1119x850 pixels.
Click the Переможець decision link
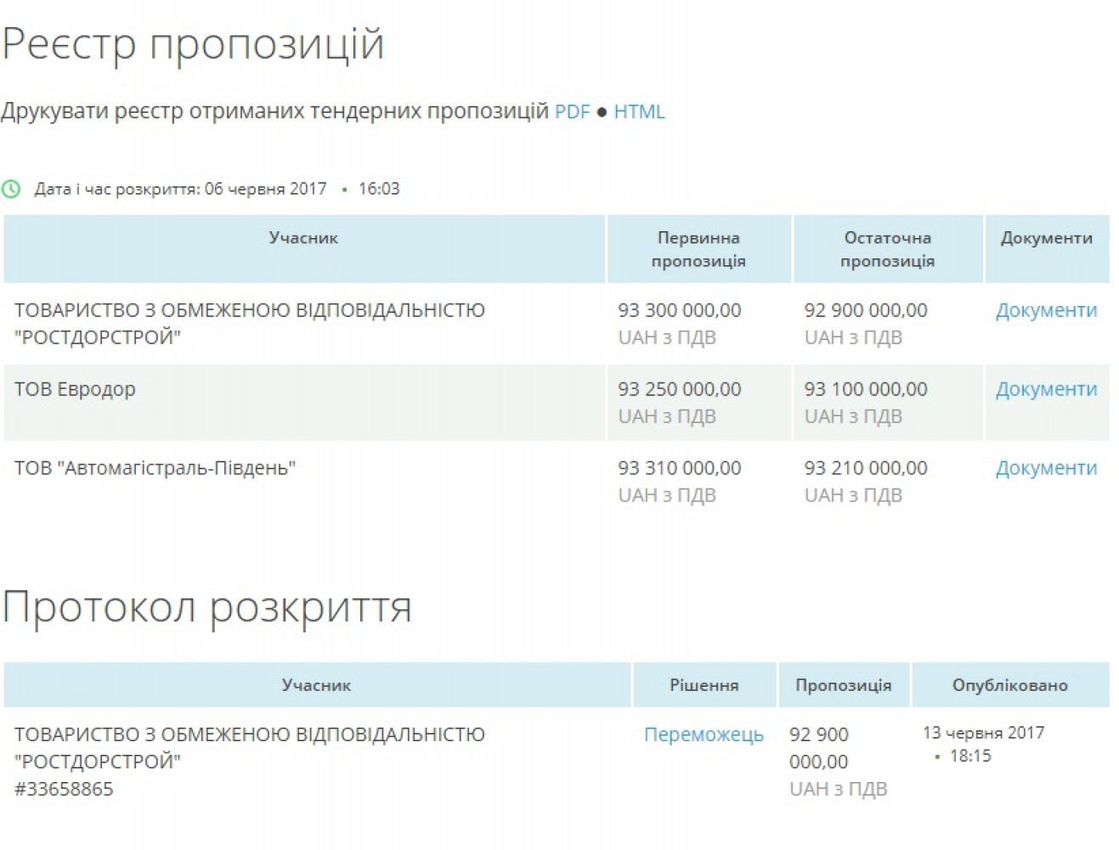(704, 734)
